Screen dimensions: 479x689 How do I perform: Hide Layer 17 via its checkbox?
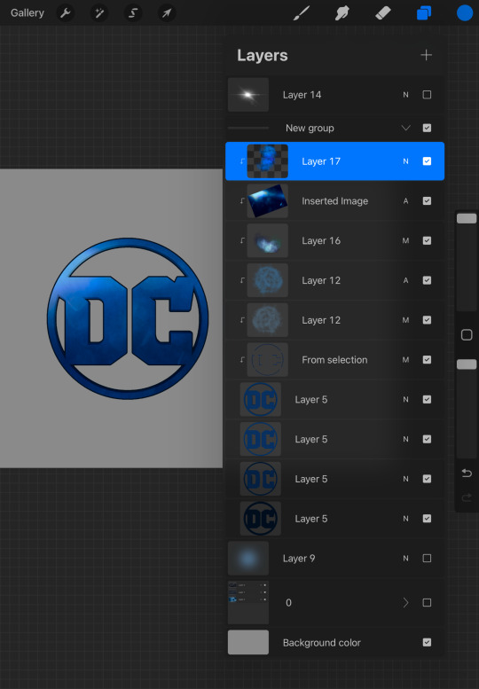point(427,161)
